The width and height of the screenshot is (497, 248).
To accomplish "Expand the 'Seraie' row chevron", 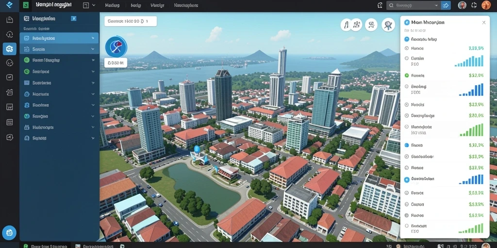I will pos(93,49).
